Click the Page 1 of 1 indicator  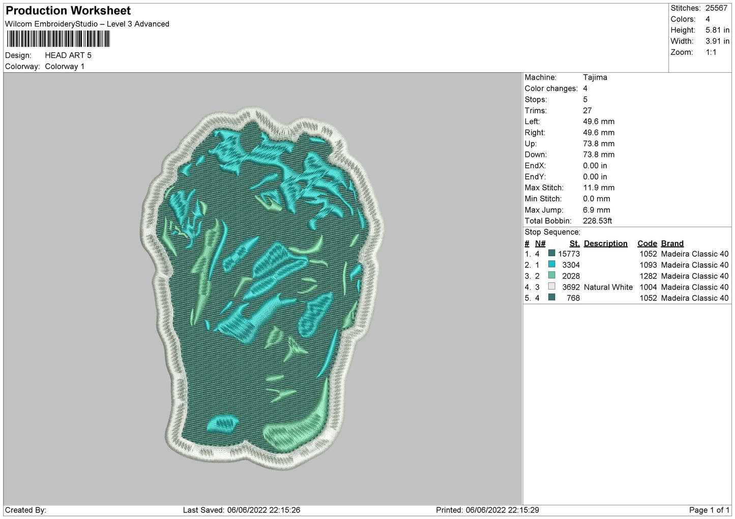pyautogui.click(x=709, y=510)
